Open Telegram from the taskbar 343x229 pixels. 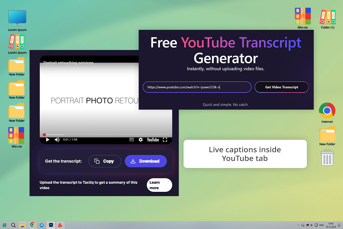point(42,225)
